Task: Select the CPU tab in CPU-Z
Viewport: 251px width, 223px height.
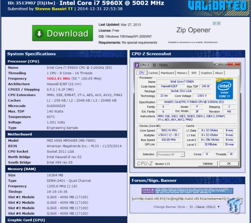Action: tap(142, 73)
